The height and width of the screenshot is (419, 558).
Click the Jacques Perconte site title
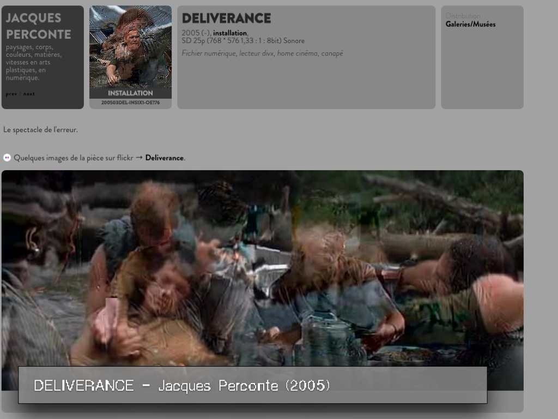pyautogui.click(x=39, y=26)
